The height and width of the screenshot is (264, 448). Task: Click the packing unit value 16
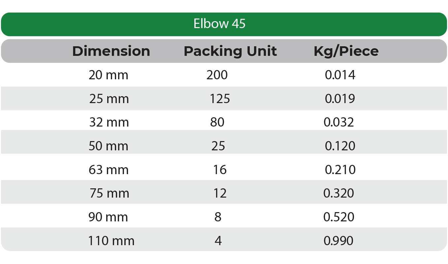(x=220, y=170)
